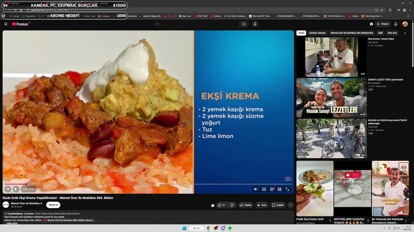Open the tam istediğim kıvamda short
This screenshot has height=232, width=414.
(390, 188)
